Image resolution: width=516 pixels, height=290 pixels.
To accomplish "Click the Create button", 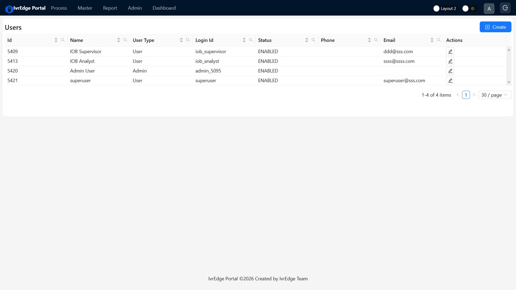I will [x=495, y=27].
